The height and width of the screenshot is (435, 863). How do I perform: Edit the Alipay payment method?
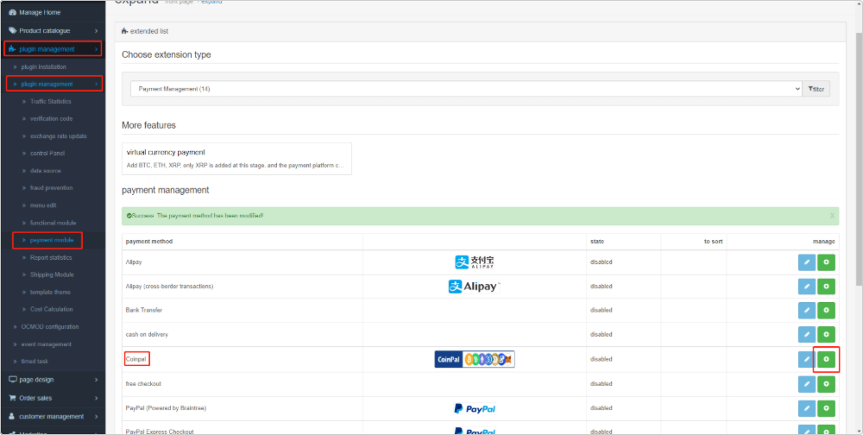tap(807, 262)
